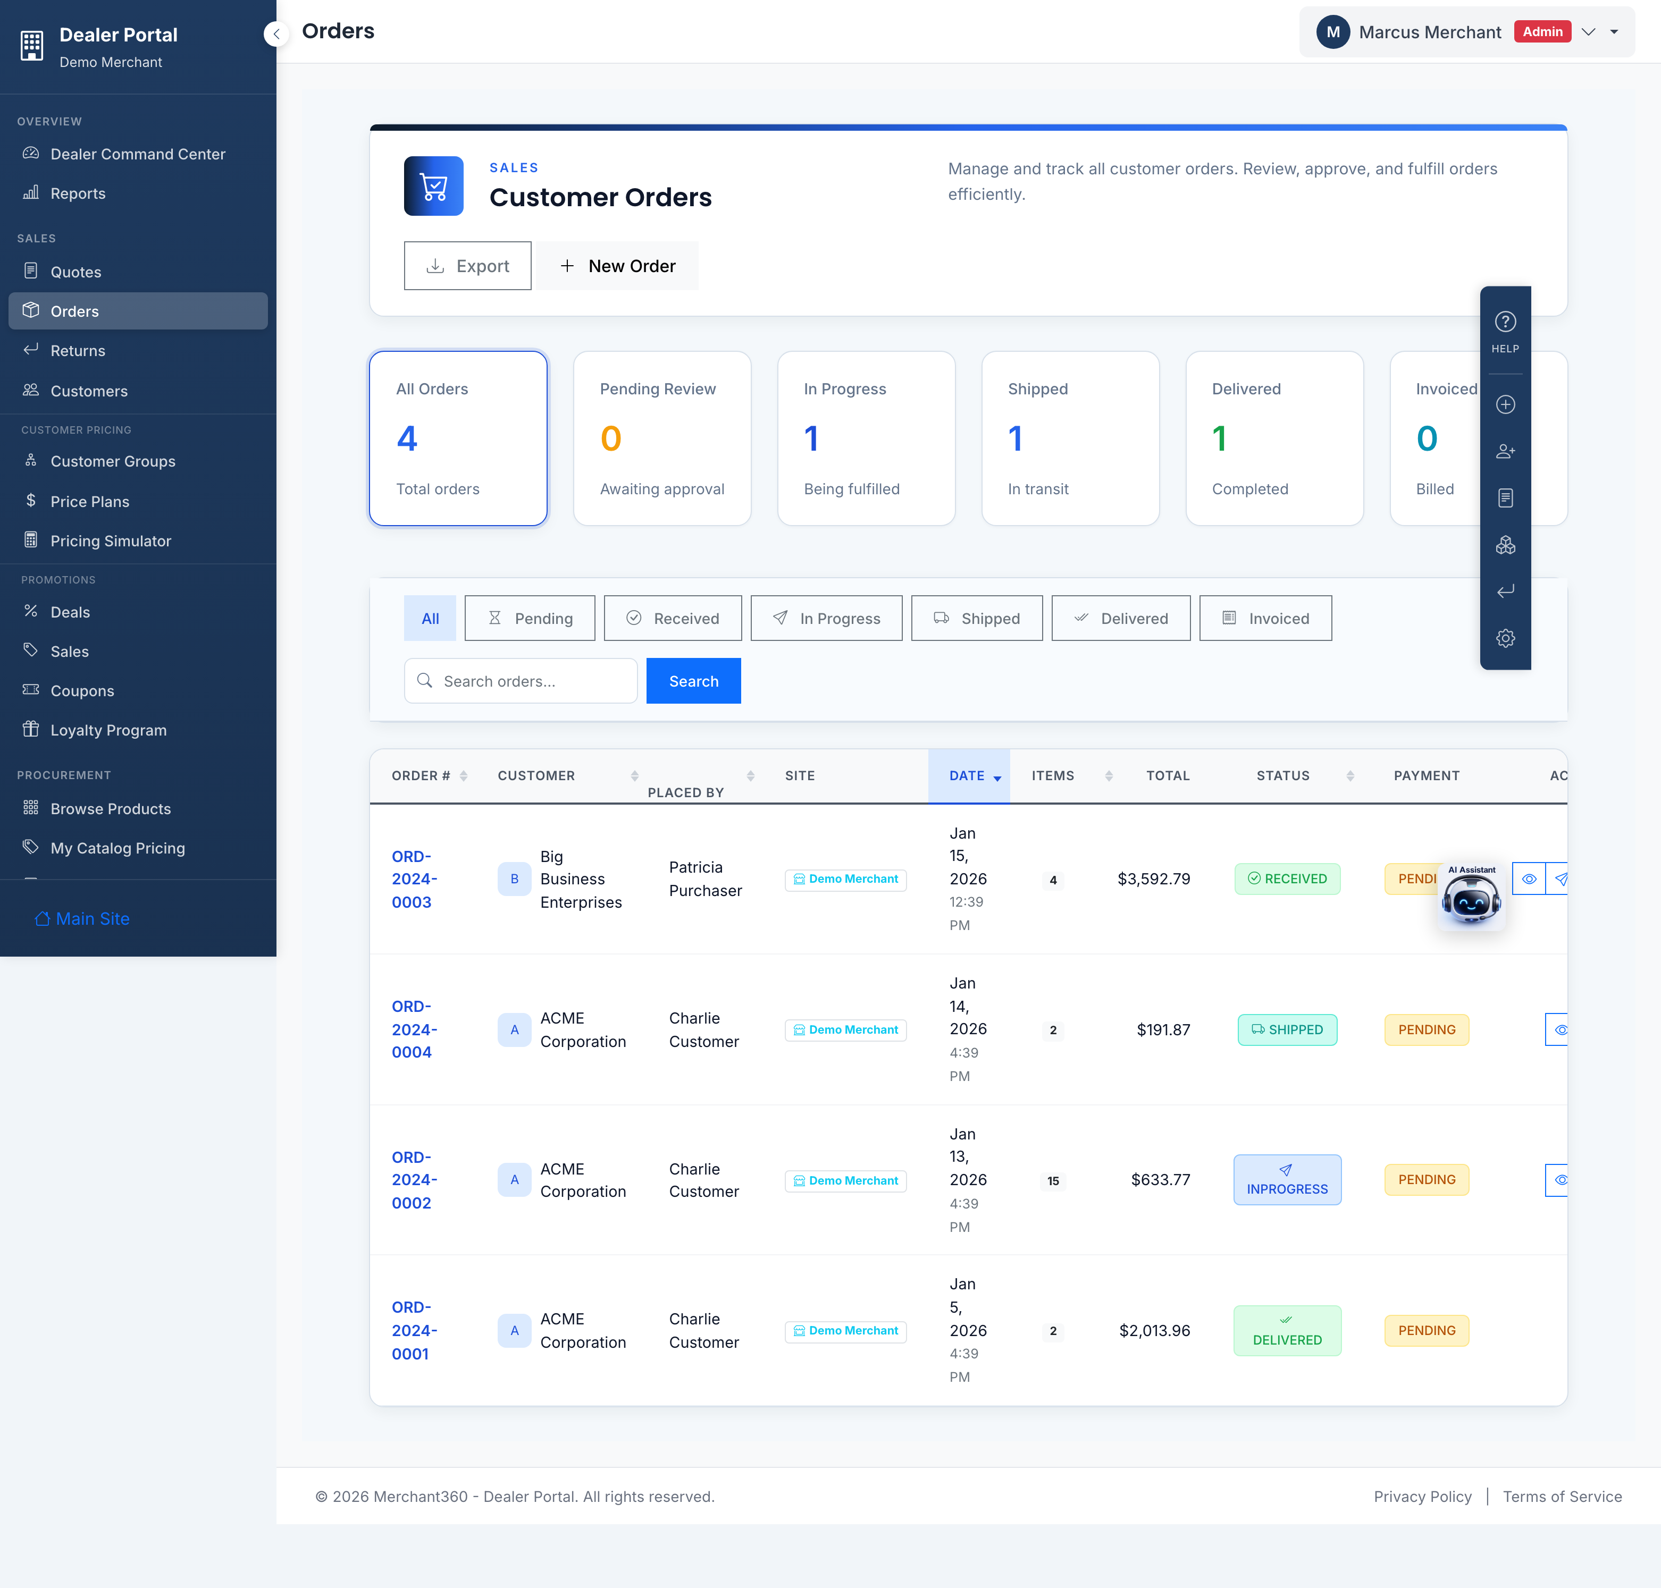Go to Main Site link
The width and height of the screenshot is (1661, 1588).
coord(82,918)
